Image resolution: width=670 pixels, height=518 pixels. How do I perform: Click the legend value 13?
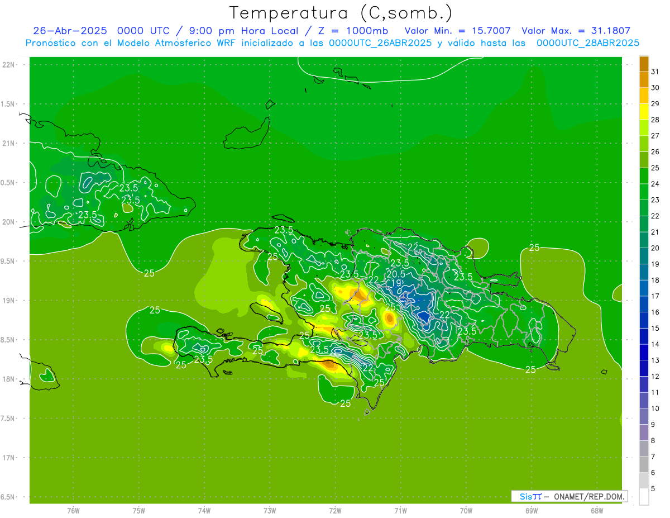click(x=655, y=360)
